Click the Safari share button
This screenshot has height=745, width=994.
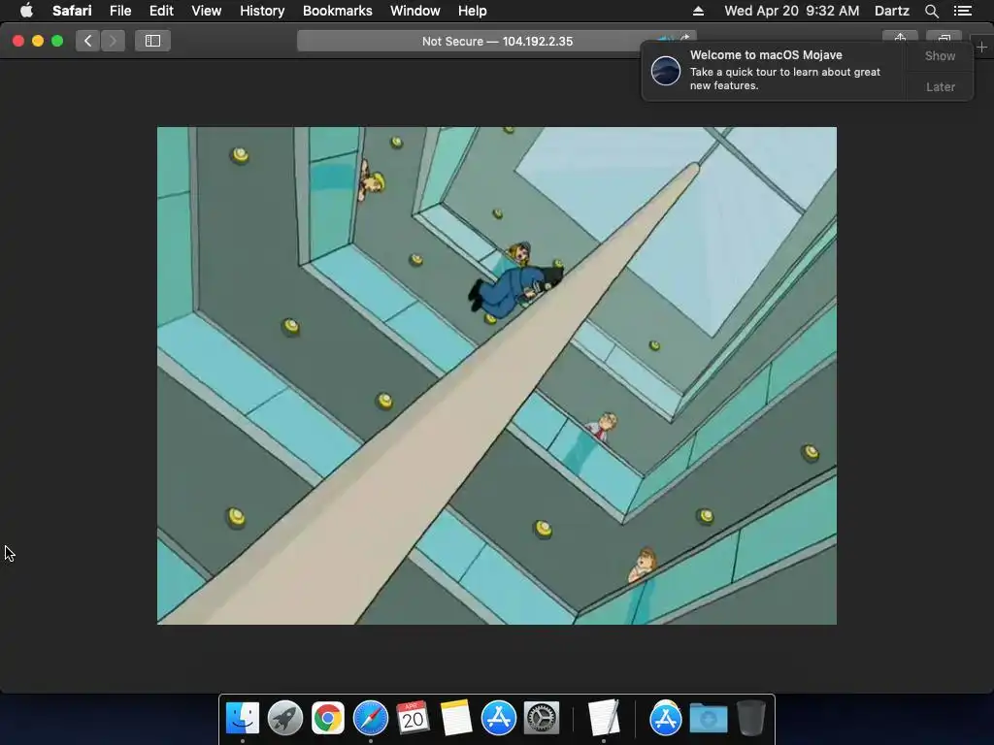pyautogui.click(x=900, y=37)
